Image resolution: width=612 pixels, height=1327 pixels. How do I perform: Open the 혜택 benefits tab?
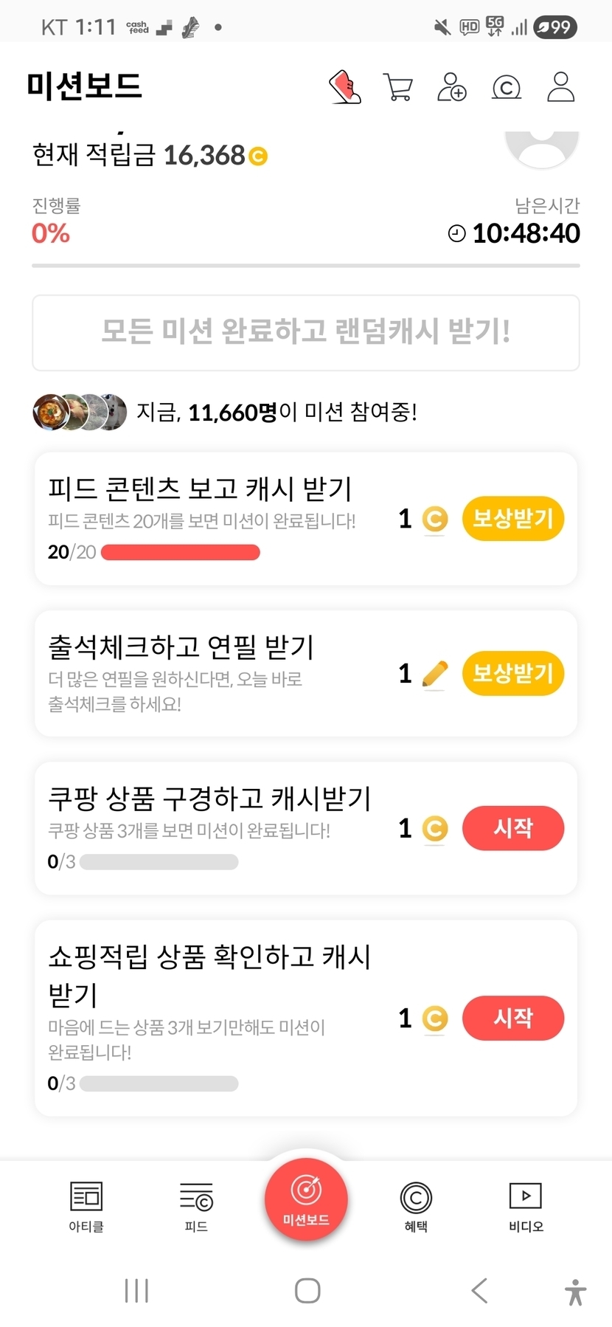pyautogui.click(x=416, y=1205)
